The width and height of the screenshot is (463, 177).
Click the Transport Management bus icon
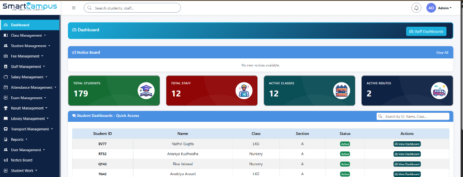click(5, 129)
